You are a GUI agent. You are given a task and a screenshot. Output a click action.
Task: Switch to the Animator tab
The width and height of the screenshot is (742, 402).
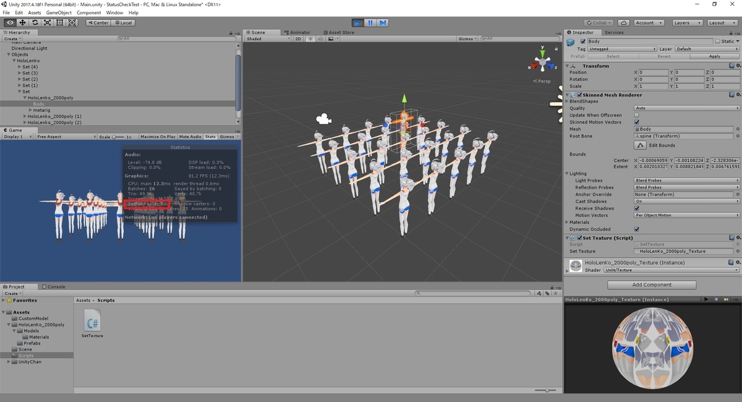pyautogui.click(x=297, y=32)
